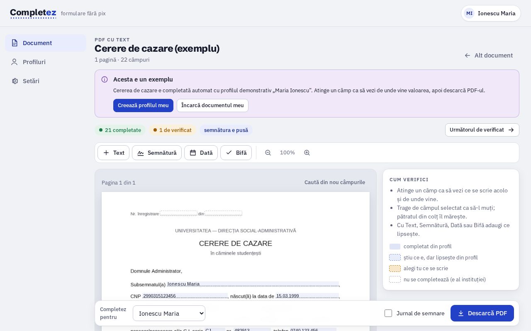
Task: Click Creează profilul meu button
Action: [143, 106]
